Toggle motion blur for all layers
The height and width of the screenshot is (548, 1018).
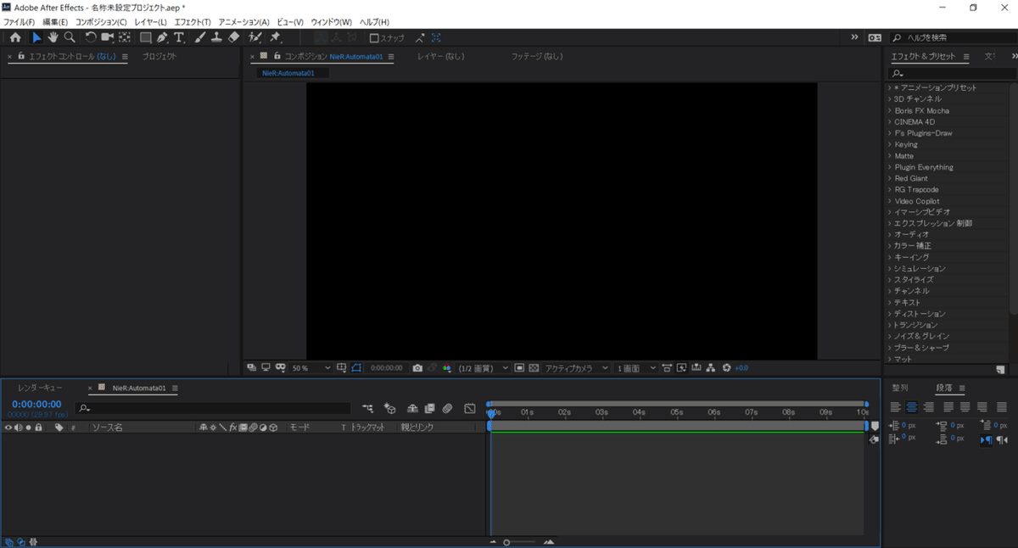click(x=448, y=409)
